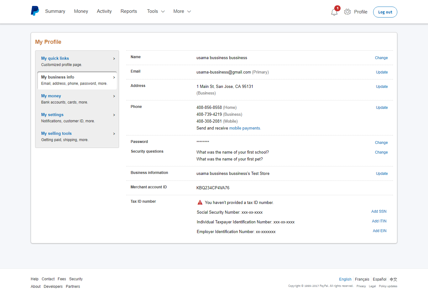Switch language to Français

click(x=362, y=279)
